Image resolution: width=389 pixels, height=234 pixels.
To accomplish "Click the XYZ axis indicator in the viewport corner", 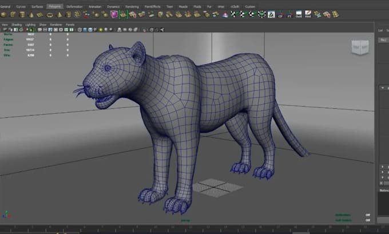I will point(6,215).
